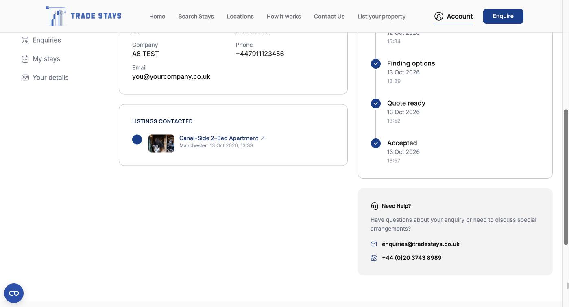Image resolution: width=569 pixels, height=307 pixels.
Task: Click the Accepted step label
Action: point(402,143)
